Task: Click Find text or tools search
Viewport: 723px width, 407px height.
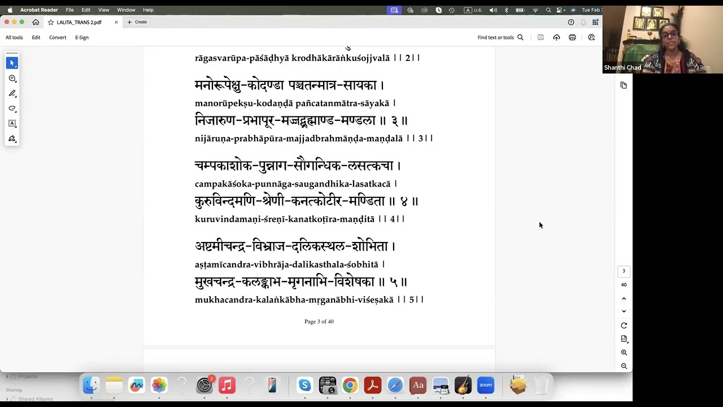Action: click(x=500, y=37)
